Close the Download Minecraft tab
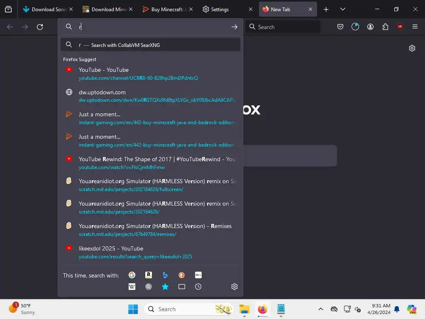The height and width of the screenshot is (319, 425). [x=131, y=9]
